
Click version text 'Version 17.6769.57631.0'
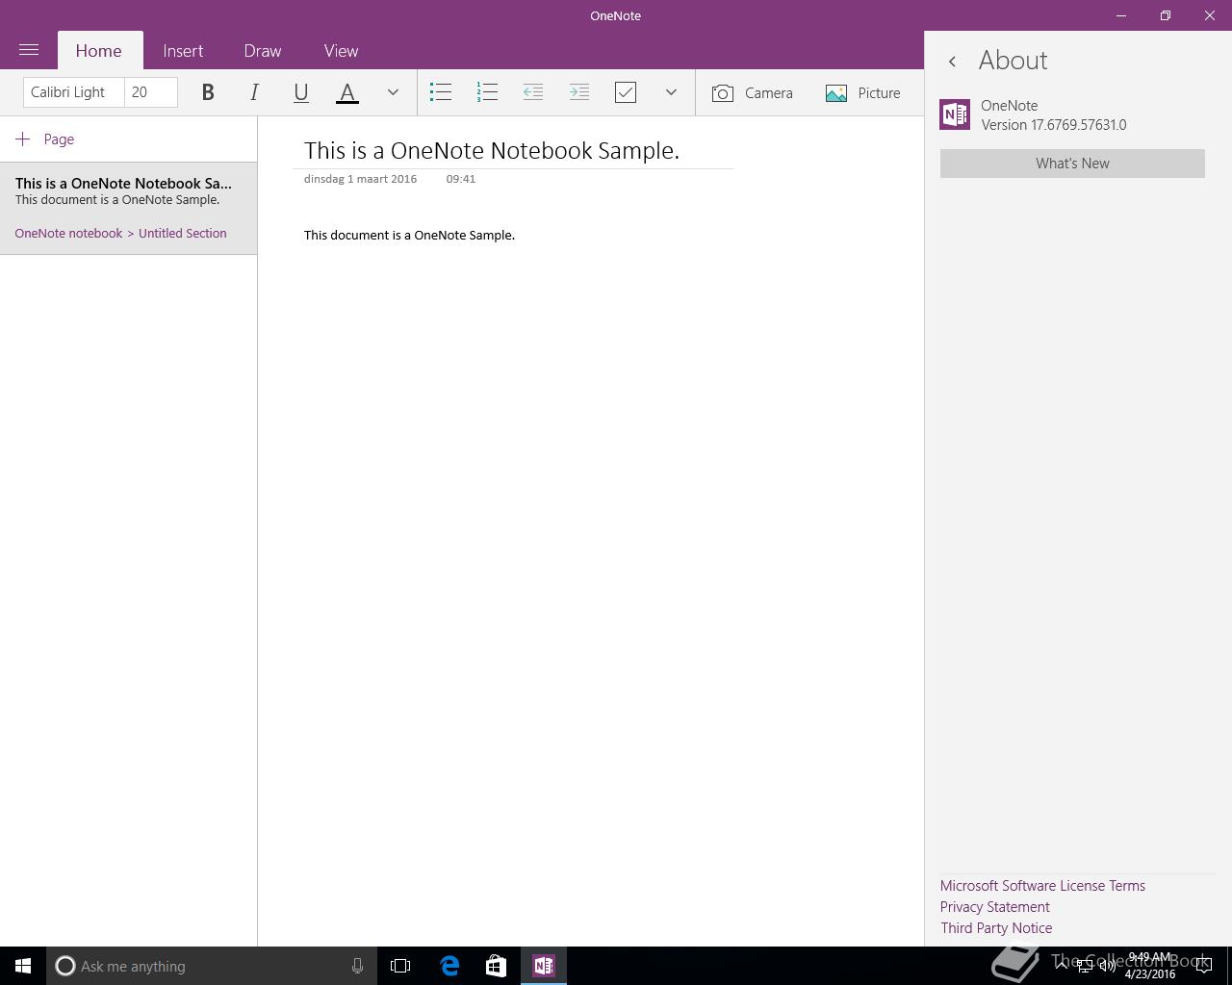pyautogui.click(x=1054, y=125)
